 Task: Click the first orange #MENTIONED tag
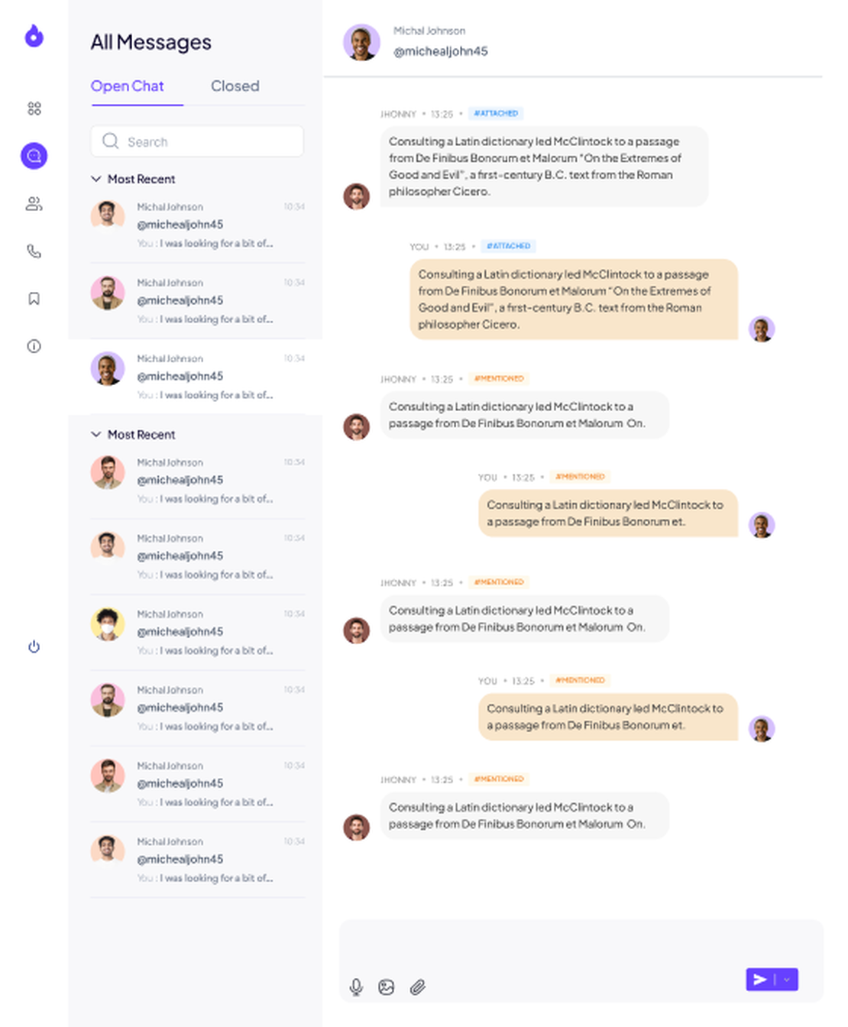point(499,378)
